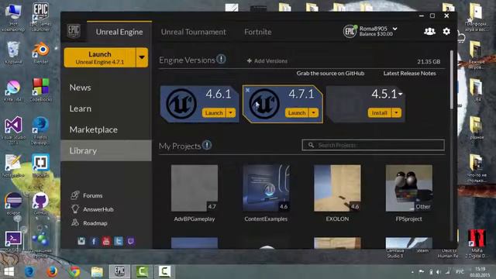Remove 4.7.1 with the small x icon
This screenshot has width=496, height=279.
coord(248,90)
